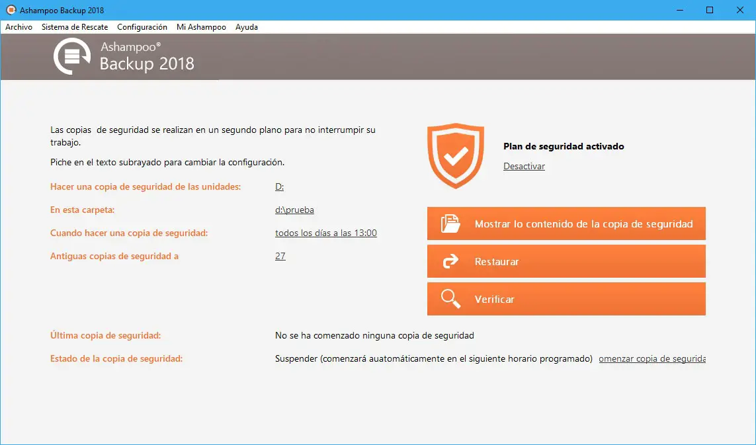Click the app icon in title bar

click(11, 10)
